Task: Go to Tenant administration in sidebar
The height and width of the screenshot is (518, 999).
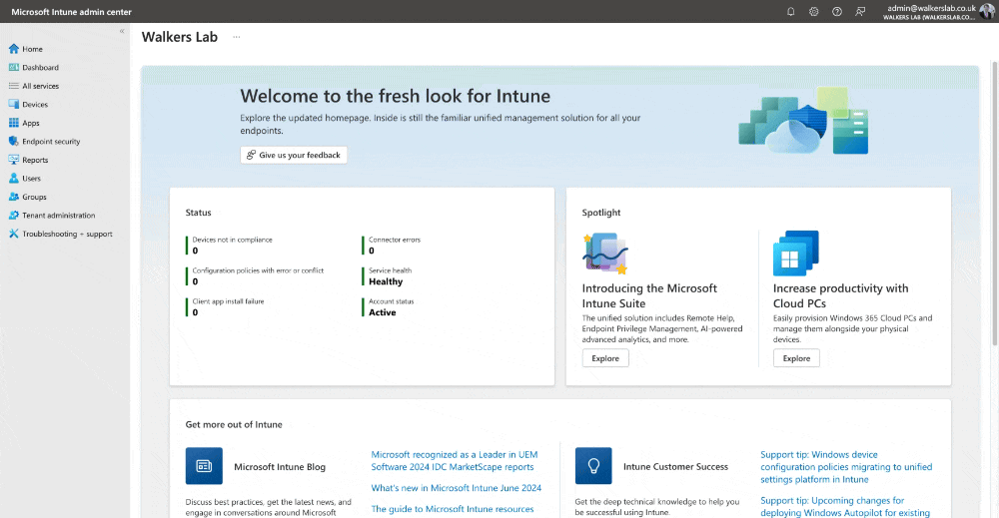Action: coord(59,216)
